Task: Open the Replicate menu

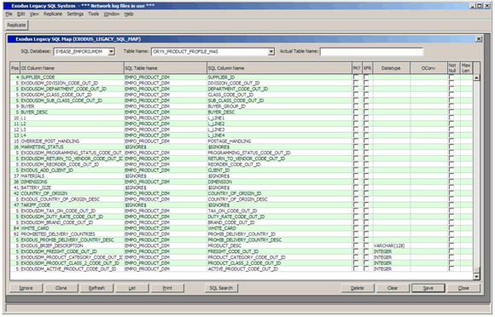Action: 53,14
